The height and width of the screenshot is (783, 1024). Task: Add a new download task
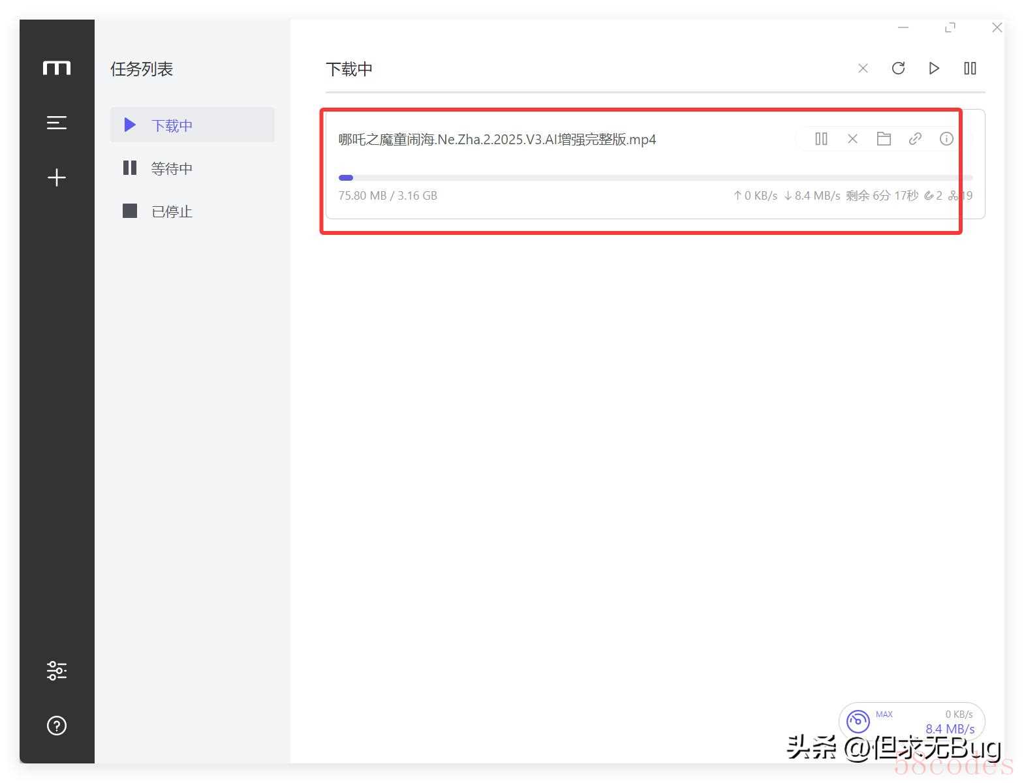(57, 177)
